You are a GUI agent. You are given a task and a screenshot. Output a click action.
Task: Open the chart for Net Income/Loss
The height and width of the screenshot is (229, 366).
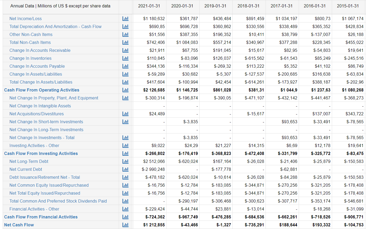click(125, 19)
